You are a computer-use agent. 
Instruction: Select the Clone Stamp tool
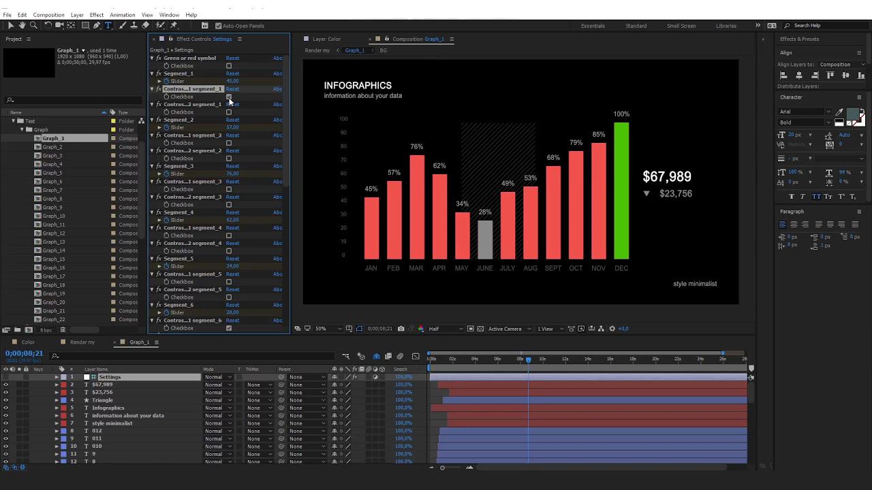(x=134, y=25)
